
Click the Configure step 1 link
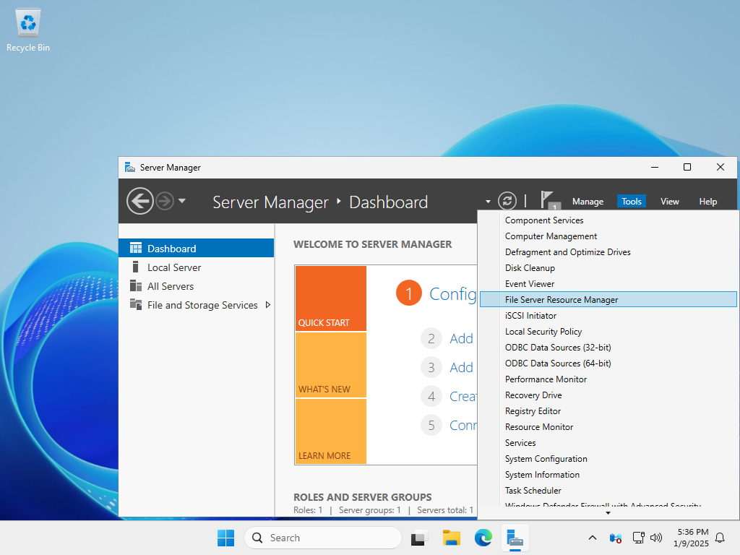tap(452, 294)
